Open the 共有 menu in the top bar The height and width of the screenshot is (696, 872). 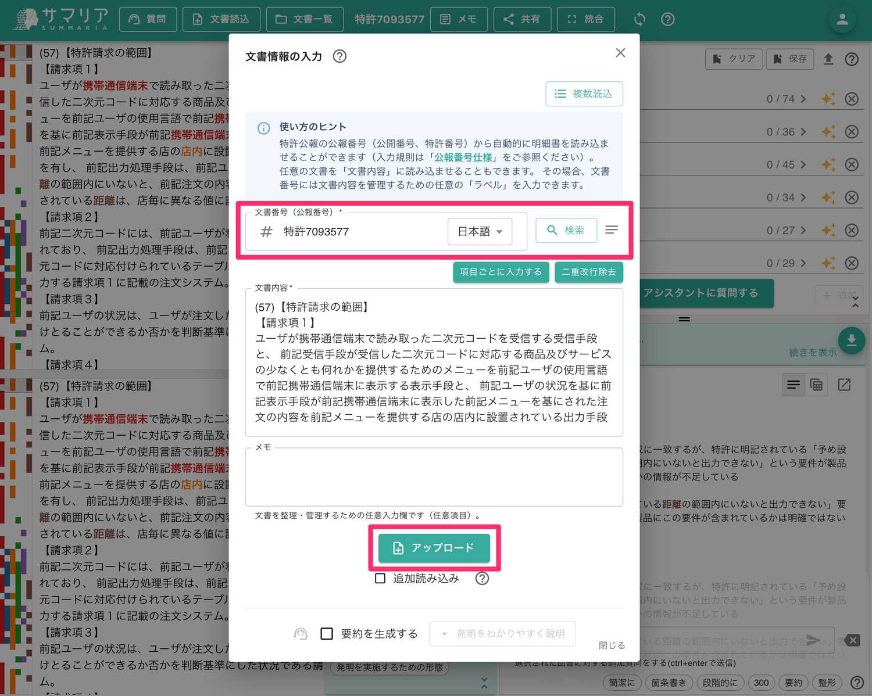point(522,19)
